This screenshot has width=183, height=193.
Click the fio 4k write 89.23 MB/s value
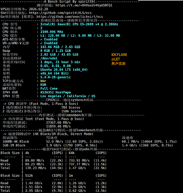click(x=35, y=164)
